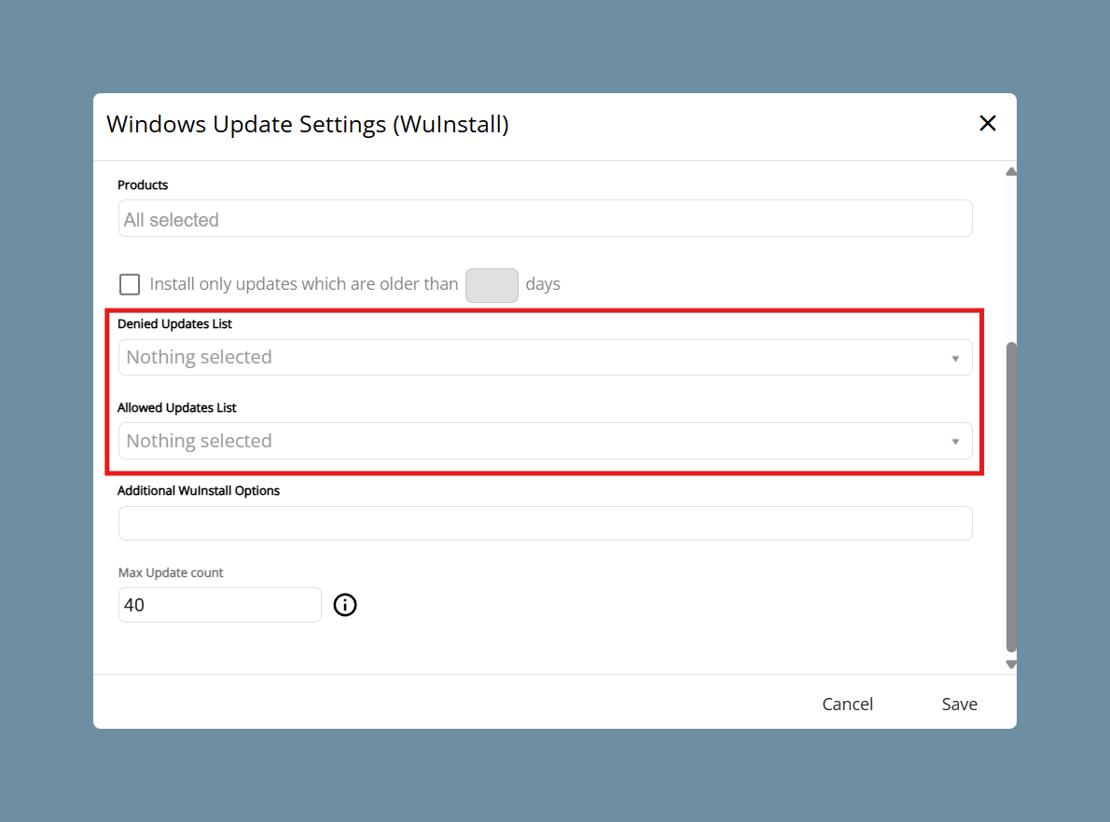Expand the Allowed Updates List dropdown
This screenshot has width=1110, height=822.
pyautogui.click(x=545, y=441)
